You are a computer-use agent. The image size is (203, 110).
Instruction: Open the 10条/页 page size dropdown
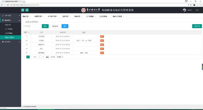coord(60,57)
